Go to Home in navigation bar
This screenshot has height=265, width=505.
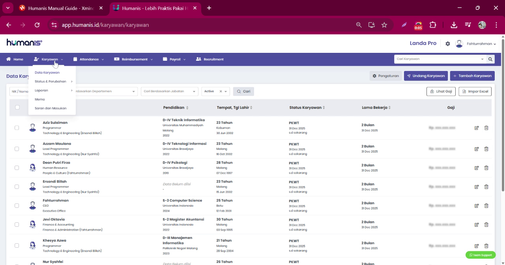click(15, 59)
